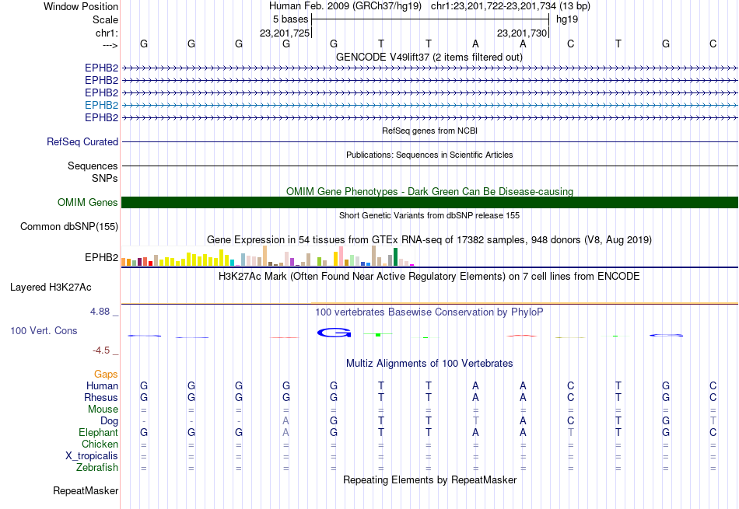Screen dimensions: 739x509
Task: Click the large blue G in PhyloP track
Action: tap(334, 333)
